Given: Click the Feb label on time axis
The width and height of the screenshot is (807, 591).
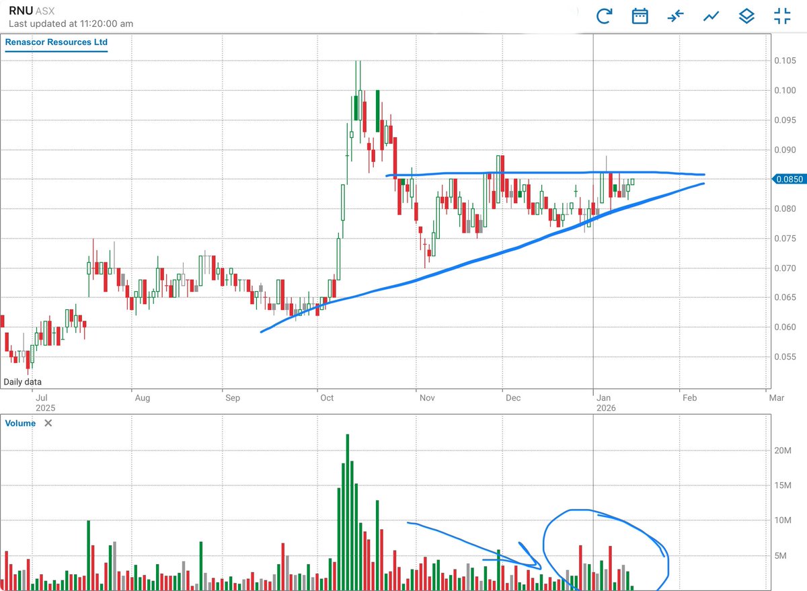Looking at the screenshot, I should [x=689, y=398].
